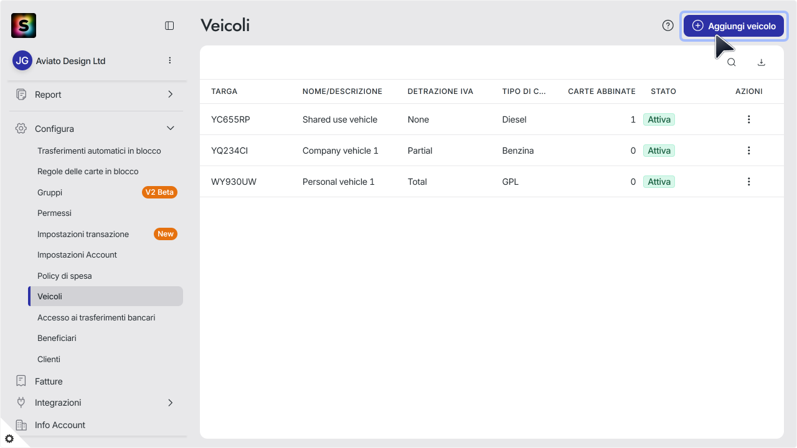
Task: Sort by Targa column header
Action: 224,91
